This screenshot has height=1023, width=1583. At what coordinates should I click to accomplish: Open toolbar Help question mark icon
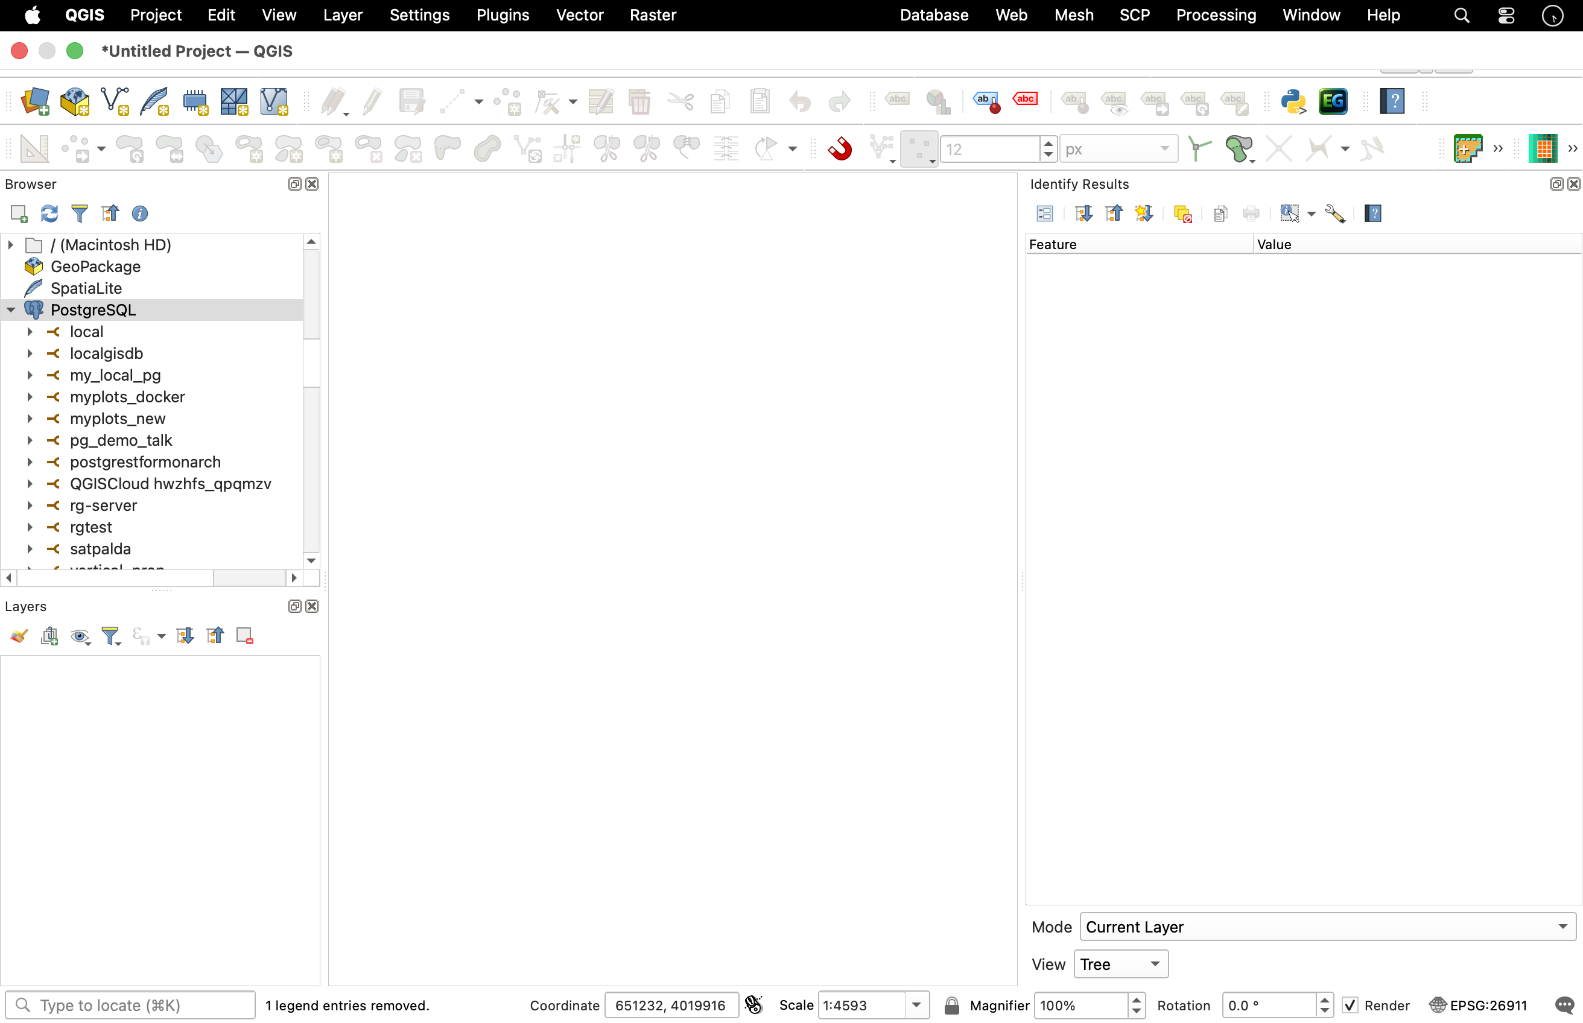(x=1392, y=101)
